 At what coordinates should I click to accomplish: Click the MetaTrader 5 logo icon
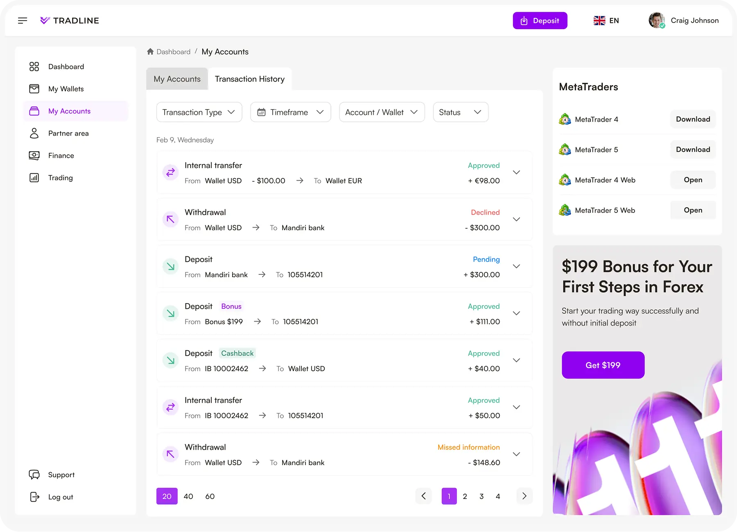[565, 149]
